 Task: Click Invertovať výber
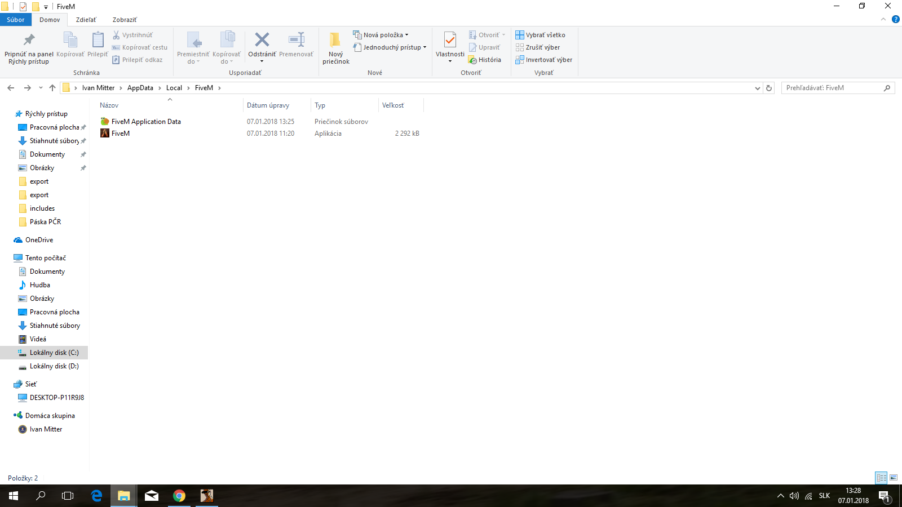pos(543,60)
